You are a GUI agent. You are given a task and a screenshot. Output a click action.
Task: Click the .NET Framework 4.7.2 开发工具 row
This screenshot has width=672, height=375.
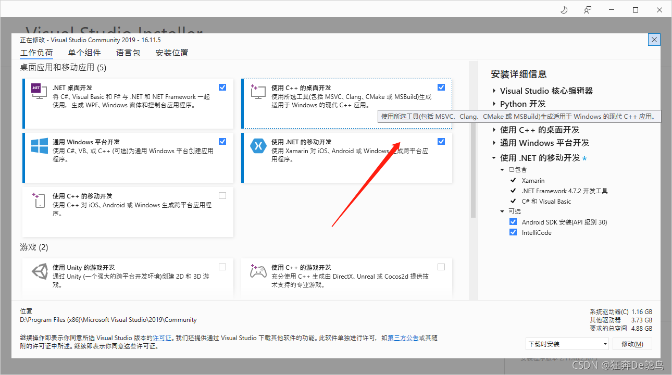click(x=565, y=191)
